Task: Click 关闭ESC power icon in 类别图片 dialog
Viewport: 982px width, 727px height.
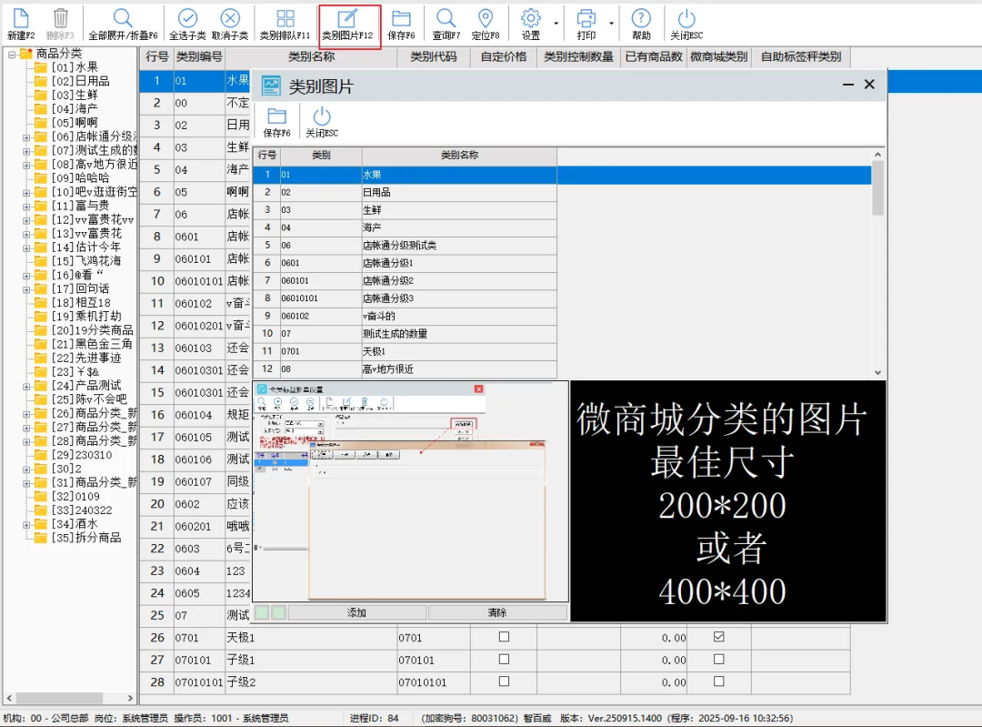Action: click(322, 116)
